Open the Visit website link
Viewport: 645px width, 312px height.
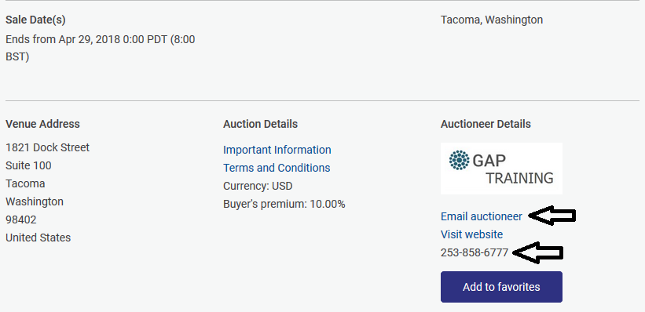[x=471, y=234]
